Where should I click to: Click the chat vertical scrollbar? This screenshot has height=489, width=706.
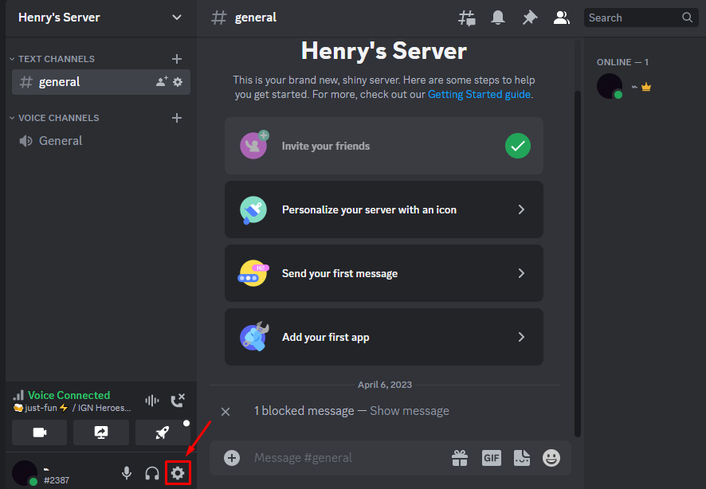[x=578, y=263]
